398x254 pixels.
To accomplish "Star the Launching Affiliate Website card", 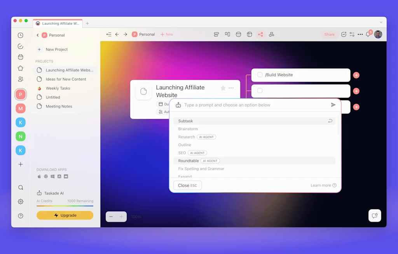I will tap(223, 88).
